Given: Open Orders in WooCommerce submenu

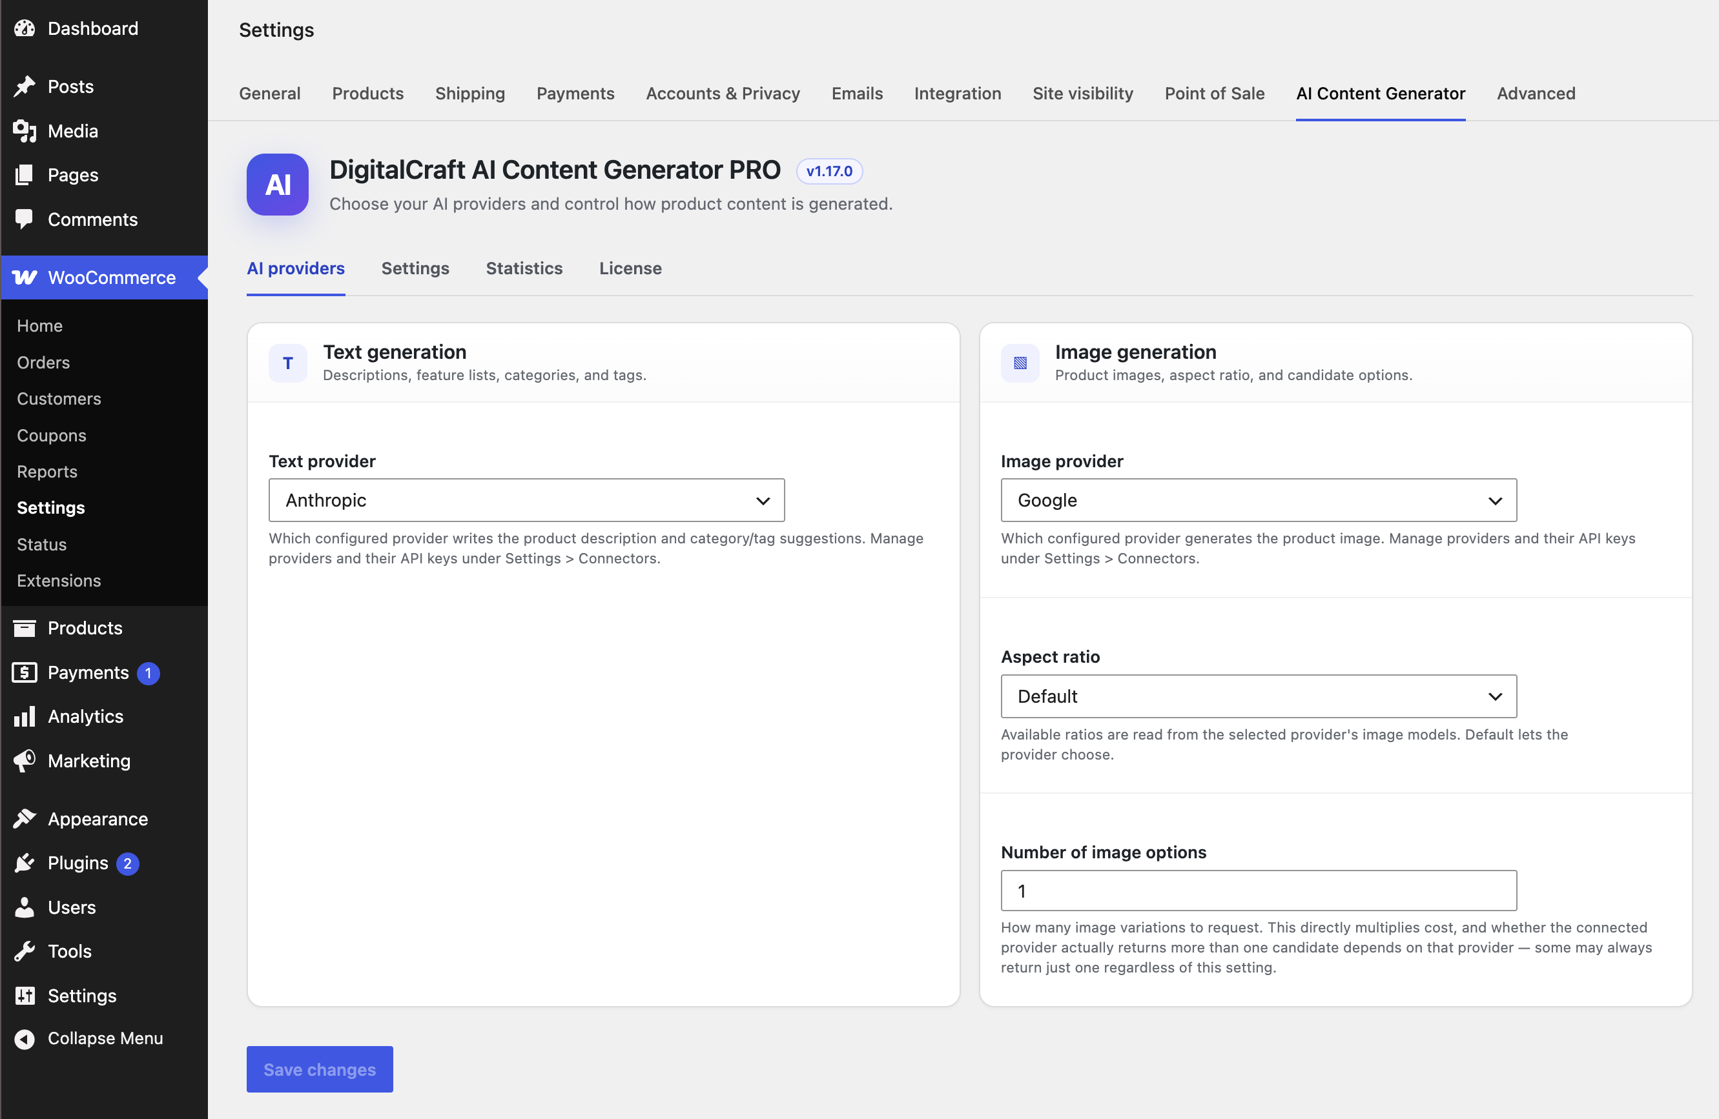Looking at the screenshot, I should click(43, 363).
